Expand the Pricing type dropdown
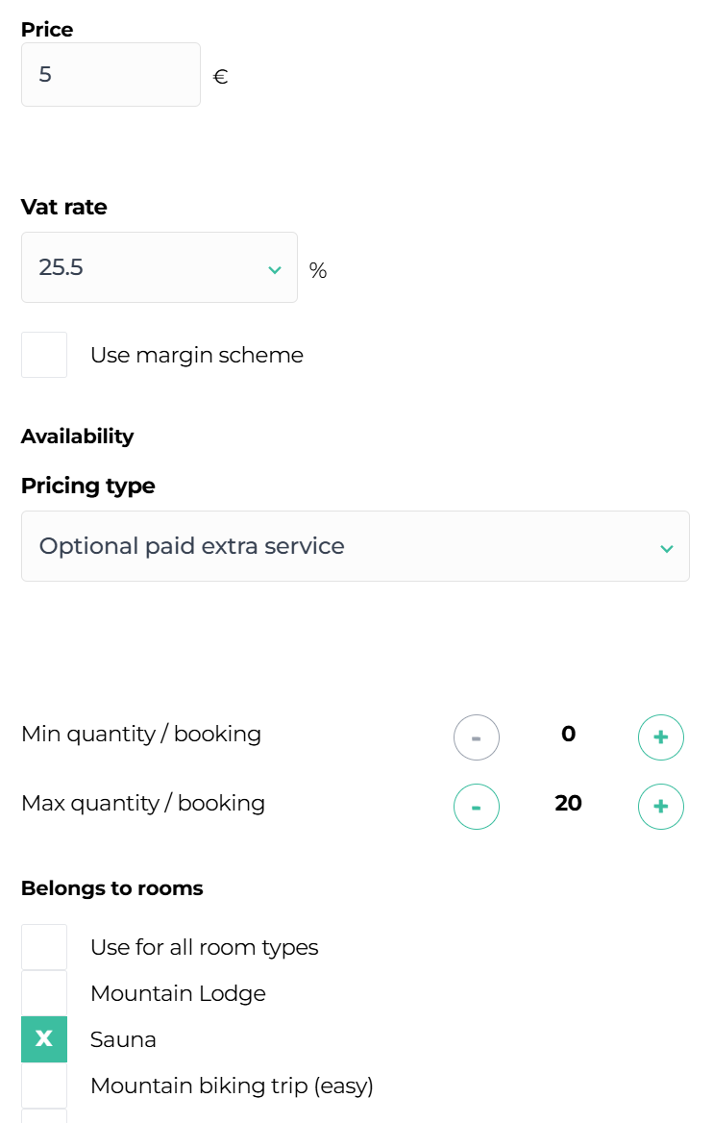The height and width of the screenshot is (1123, 713). coord(355,546)
